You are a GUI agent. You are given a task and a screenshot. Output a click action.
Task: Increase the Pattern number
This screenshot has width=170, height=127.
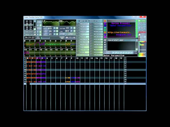point(71,28)
